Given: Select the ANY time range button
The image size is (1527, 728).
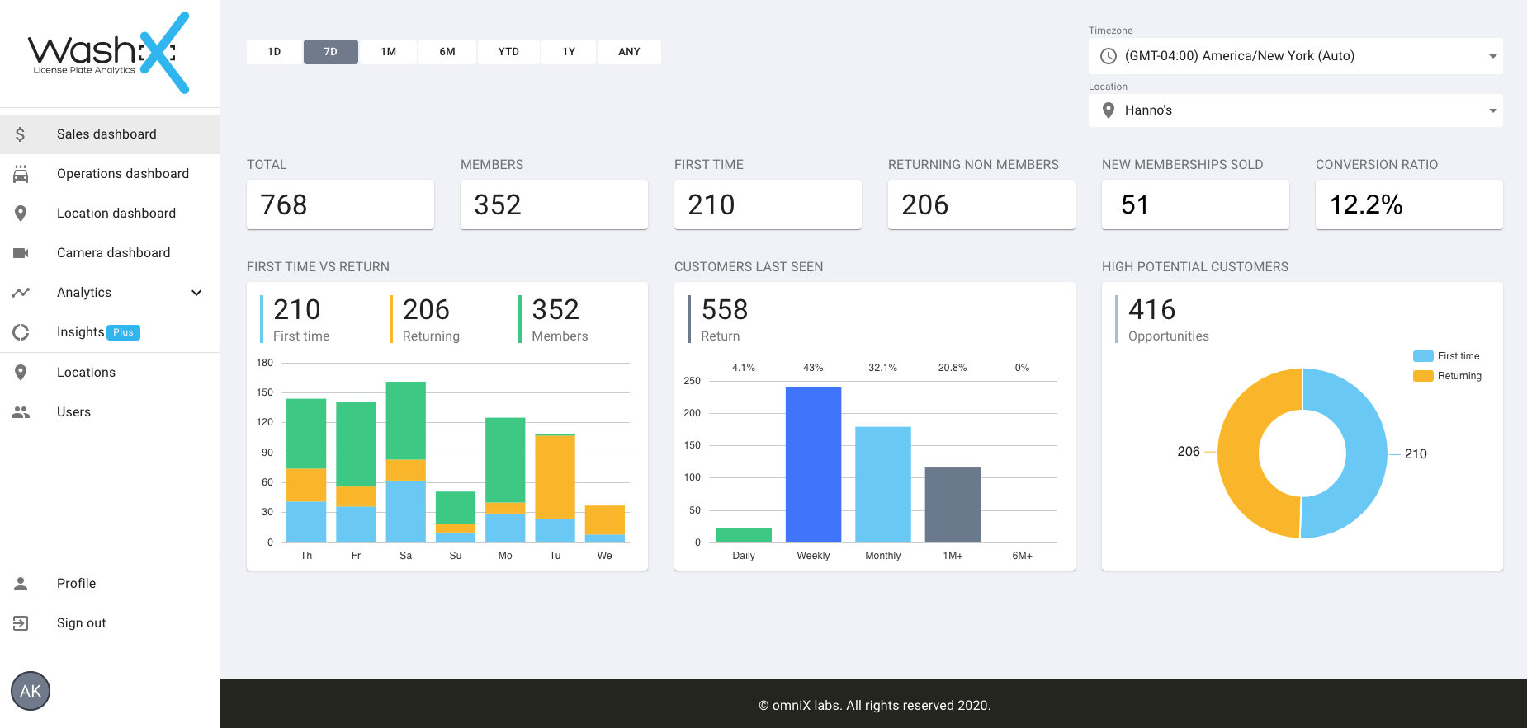Looking at the screenshot, I should tap(629, 52).
